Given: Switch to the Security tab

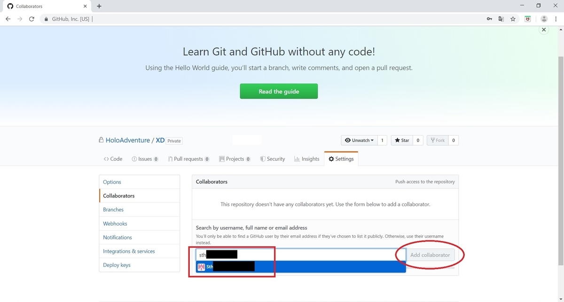Looking at the screenshot, I should (273, 159).
